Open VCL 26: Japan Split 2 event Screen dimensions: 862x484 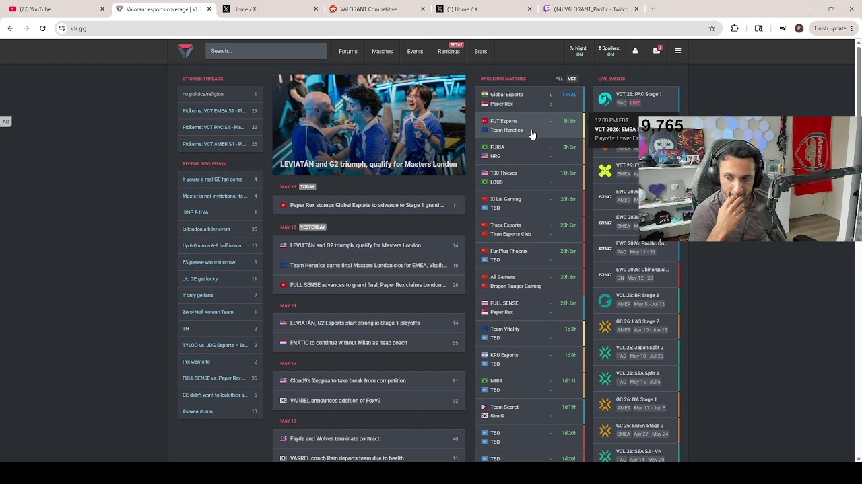[636, 352]
